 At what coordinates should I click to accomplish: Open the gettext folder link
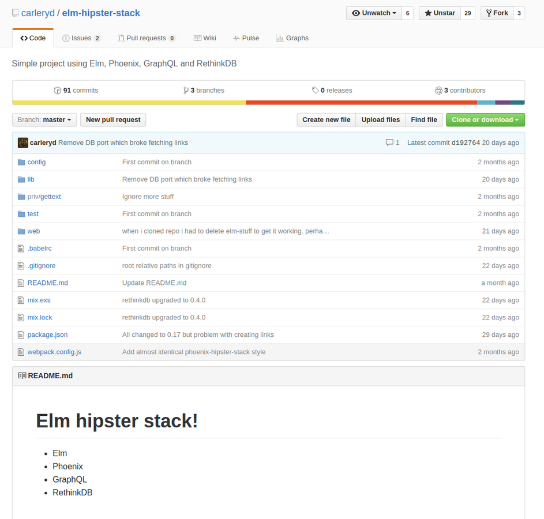click(51, 197)
